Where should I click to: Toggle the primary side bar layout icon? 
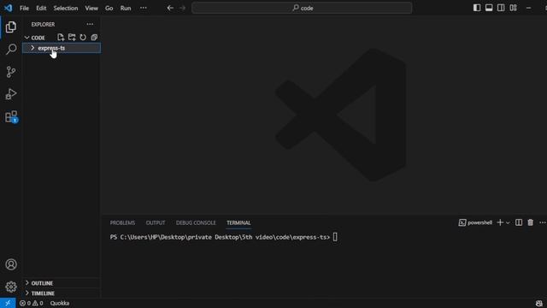[x=477, y=8]
